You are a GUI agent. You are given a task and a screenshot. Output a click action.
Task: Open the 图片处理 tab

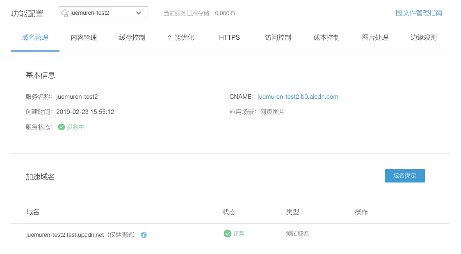[375, 38]
